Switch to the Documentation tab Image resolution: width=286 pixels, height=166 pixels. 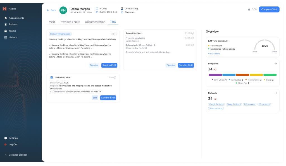tap(95, 22)
